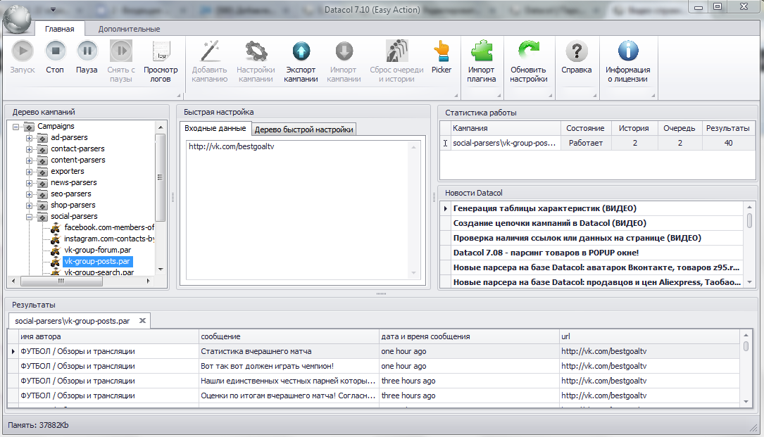Expand the news-parsers tree node
The height and width of the screenshot is (437, 764).
click(30, 183)
